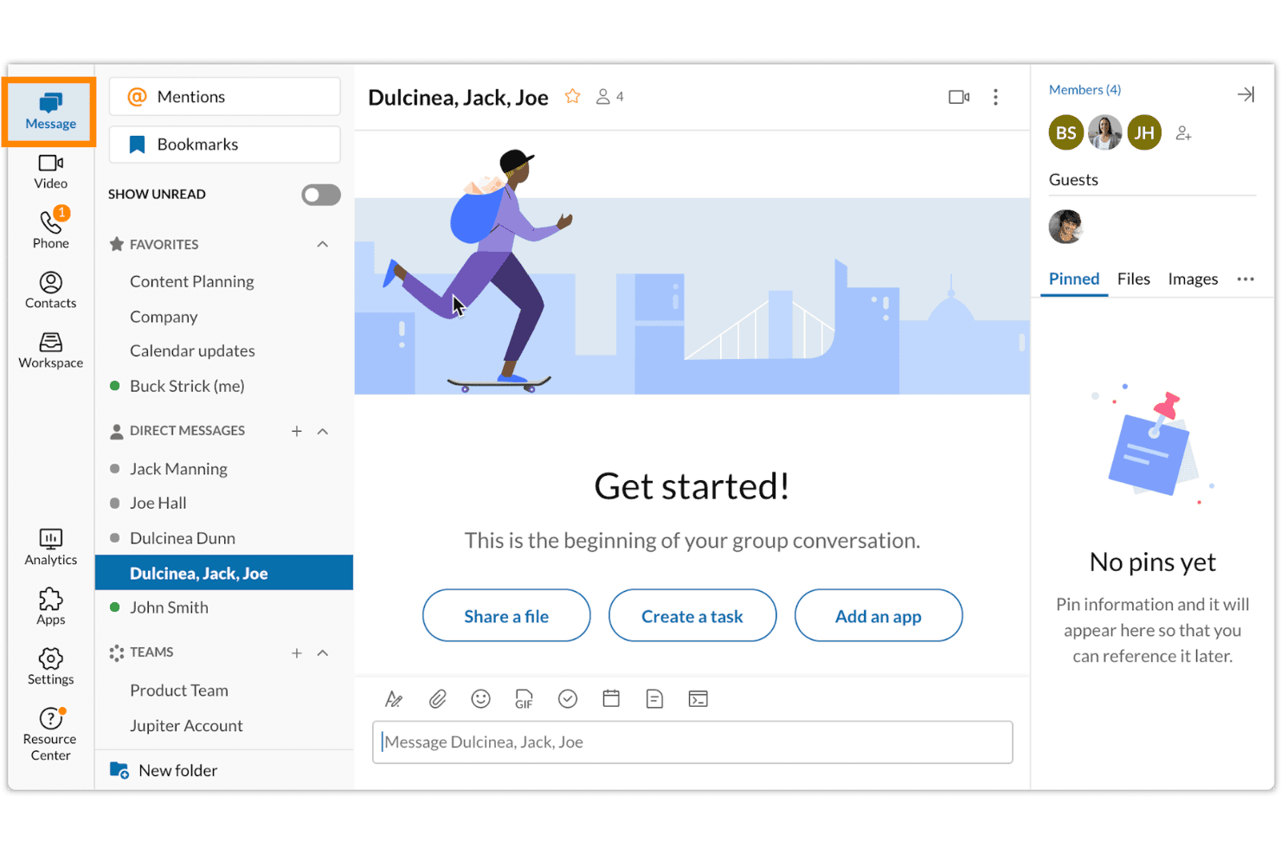
Task: Toggle the Show Unread switch
Action: 321,195
